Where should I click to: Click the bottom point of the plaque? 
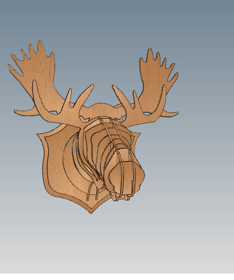point(91,211)
